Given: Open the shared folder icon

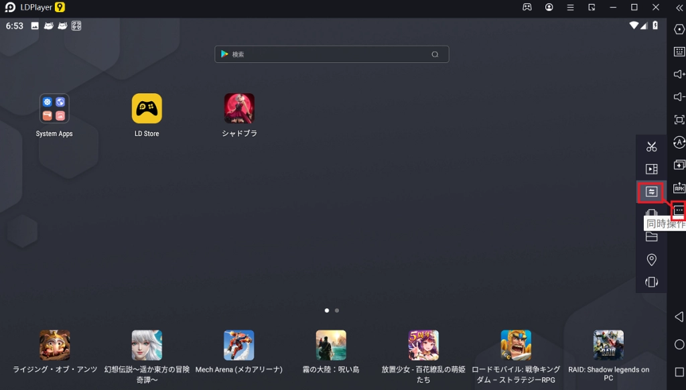Looking at the screenshot, I should pos(651,237).
